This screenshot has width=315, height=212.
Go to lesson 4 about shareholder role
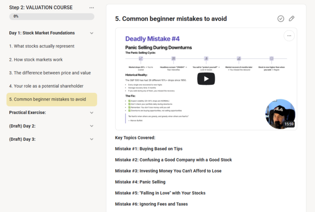tap(46, 86)
